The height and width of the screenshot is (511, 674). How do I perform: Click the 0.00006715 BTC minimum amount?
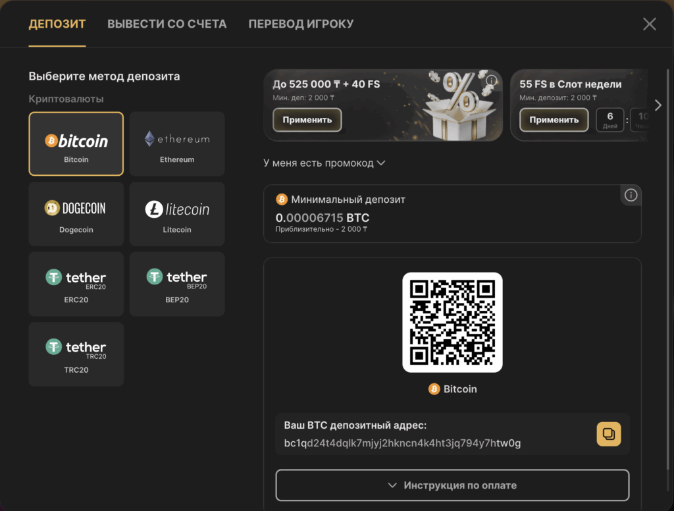point(323,218)
